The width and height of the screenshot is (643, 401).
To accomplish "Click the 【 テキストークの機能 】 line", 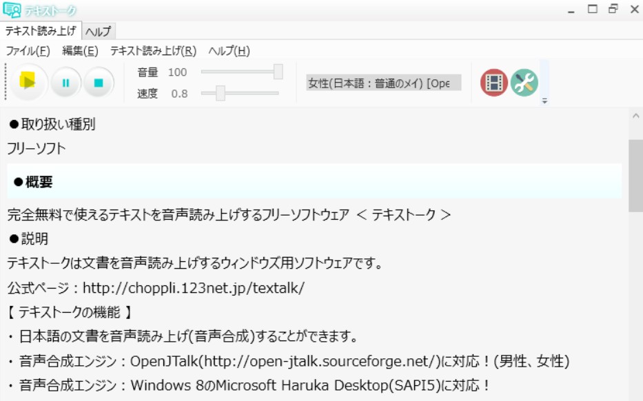I will pos(70,312).
